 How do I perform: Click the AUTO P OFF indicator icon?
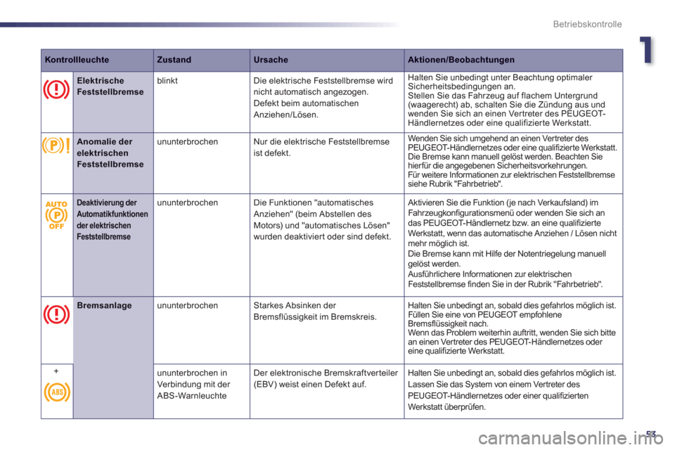pos(56,215)
